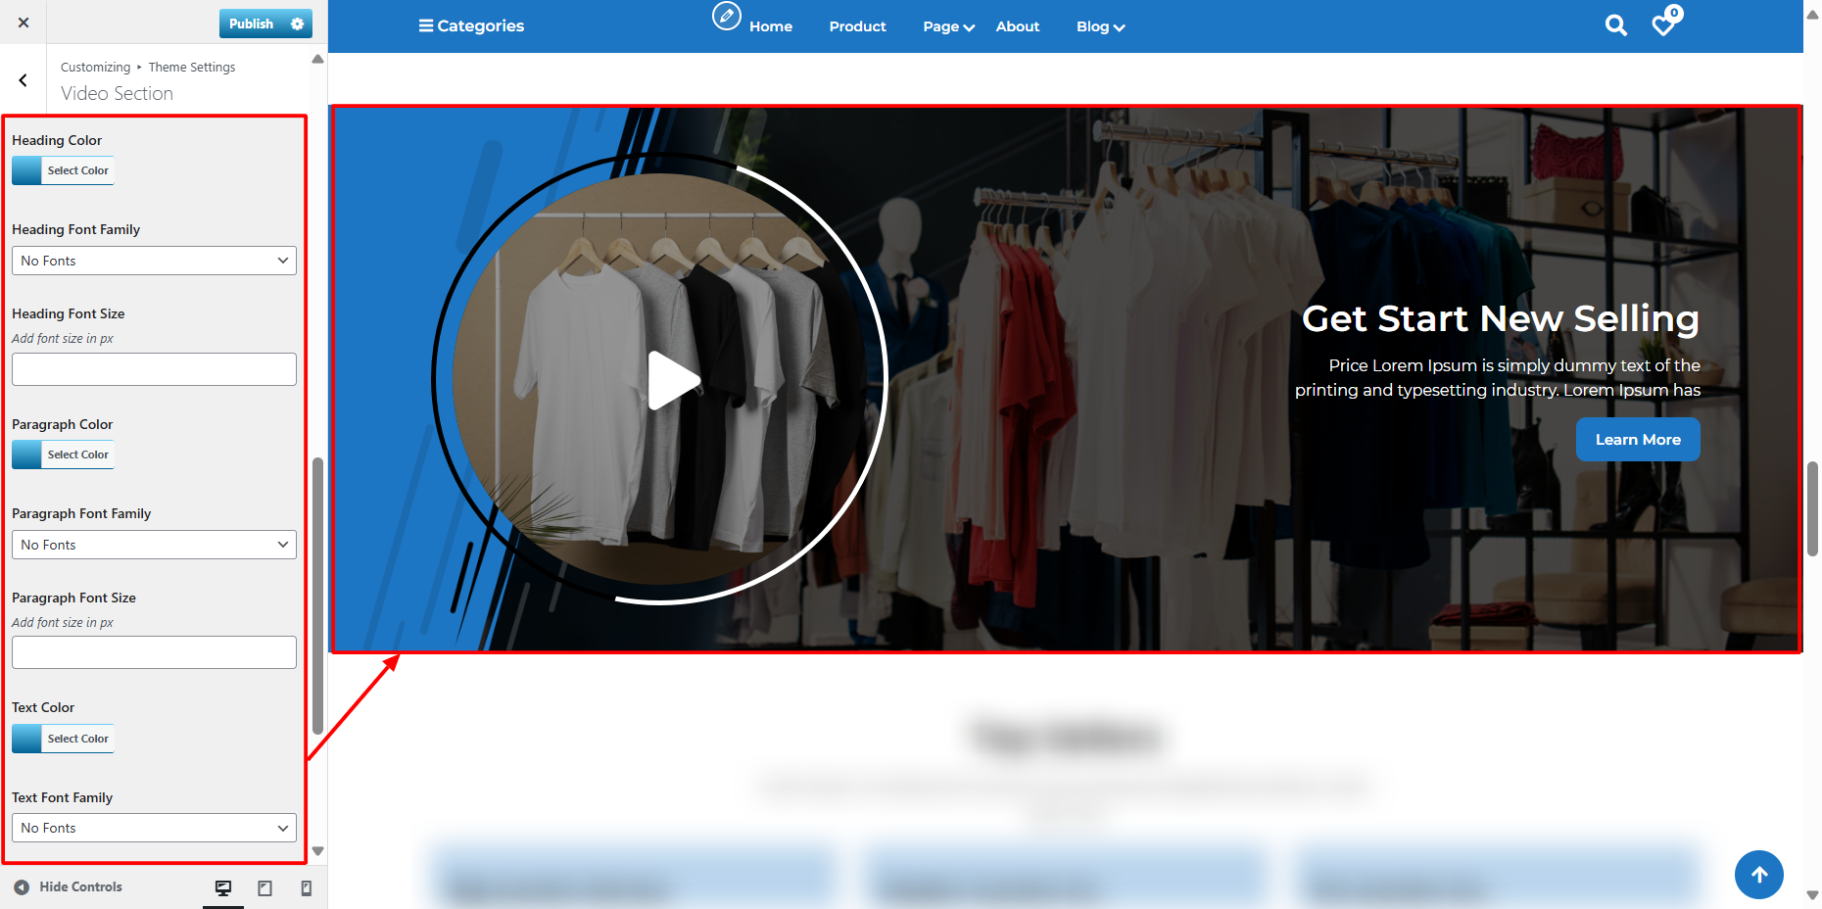Open the wishlist heart icon
The image size is (1822, 909).
point(1663,24)
